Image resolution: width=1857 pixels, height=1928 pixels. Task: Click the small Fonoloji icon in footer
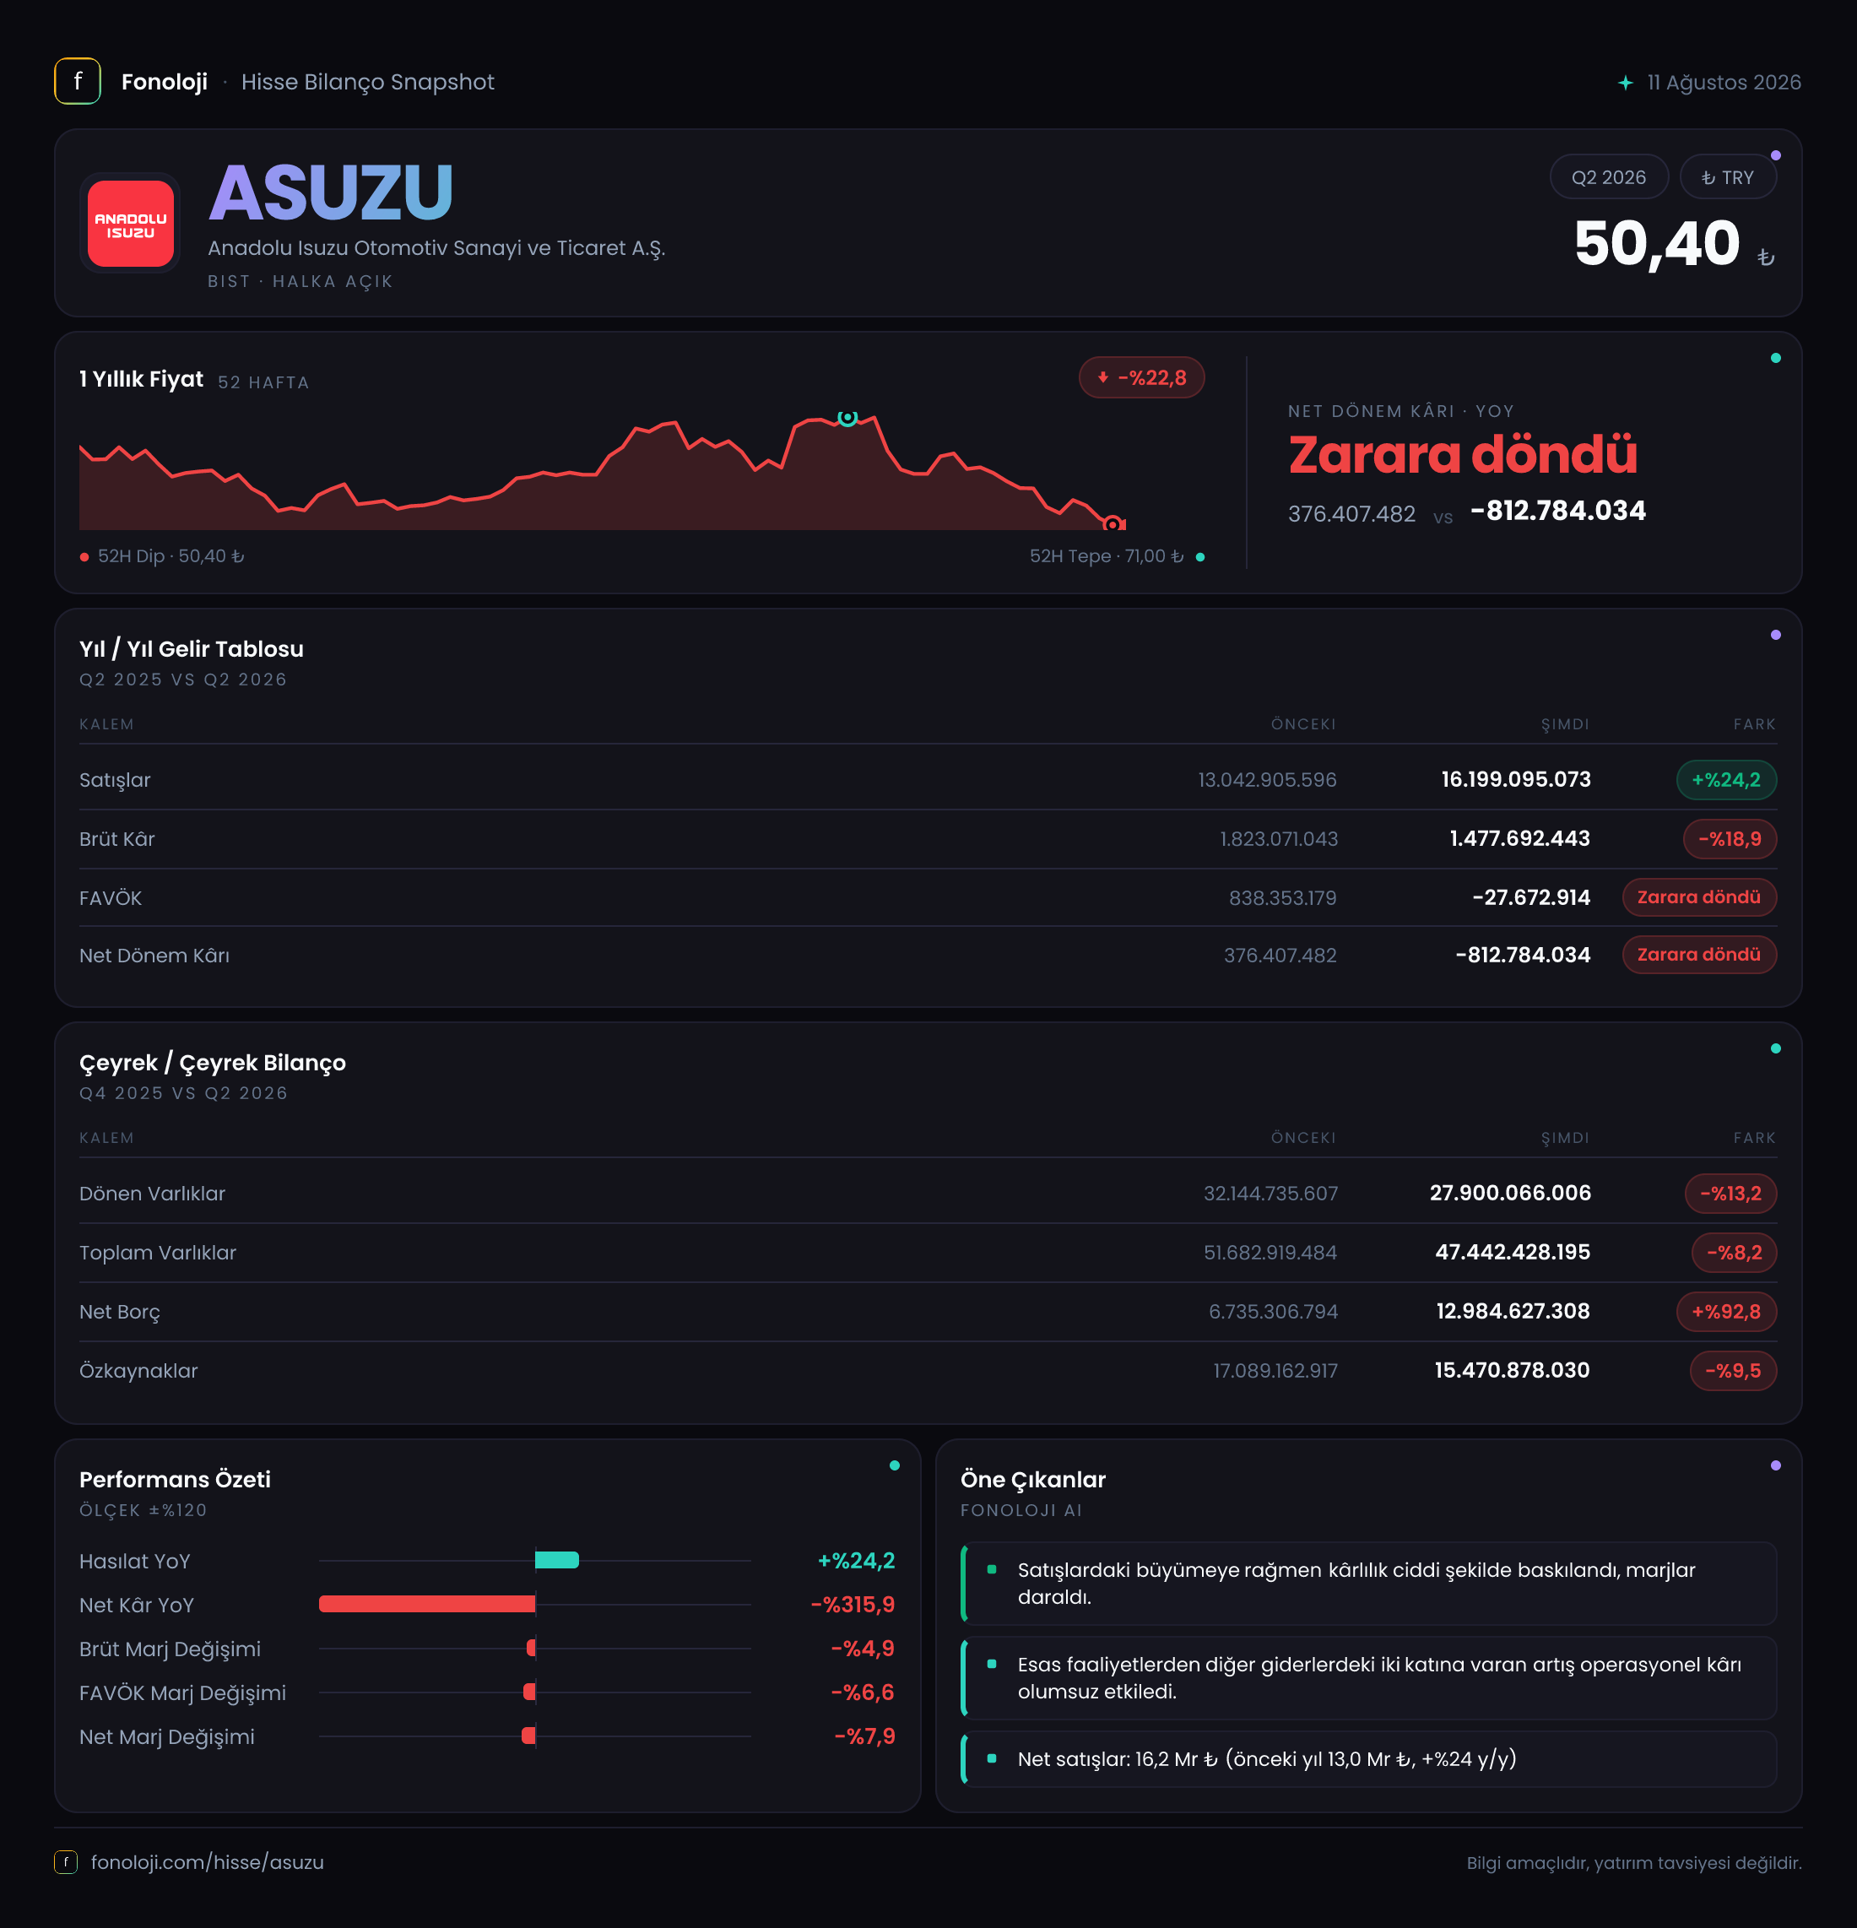pos(66,1862)
